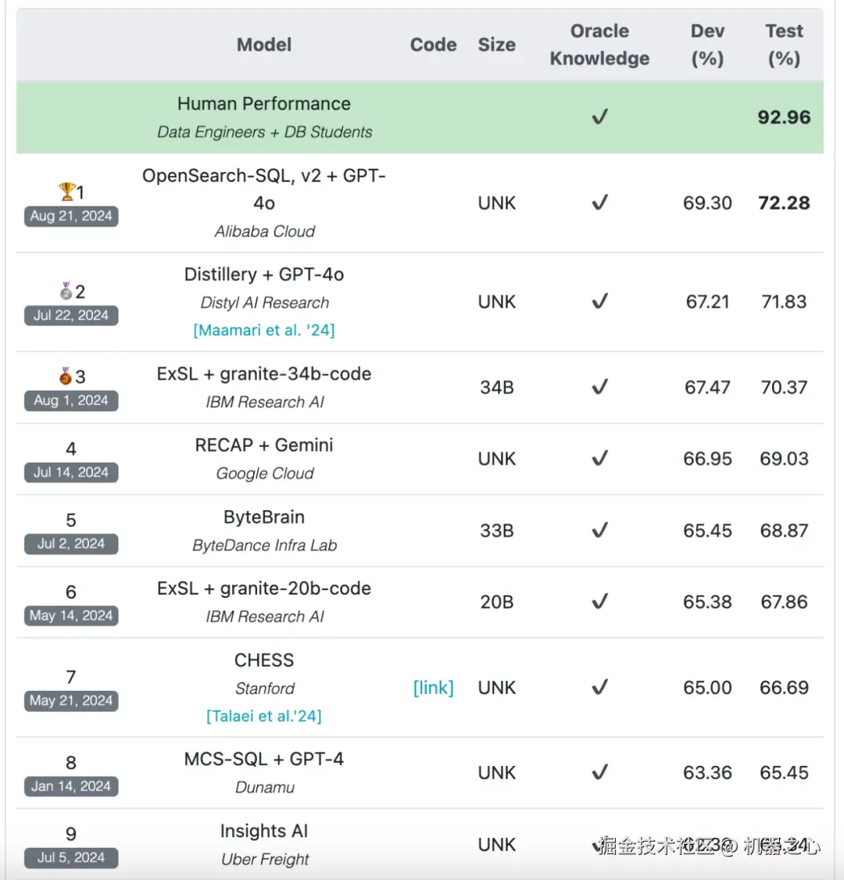Click the Model column header

click(x=264, y=45)
